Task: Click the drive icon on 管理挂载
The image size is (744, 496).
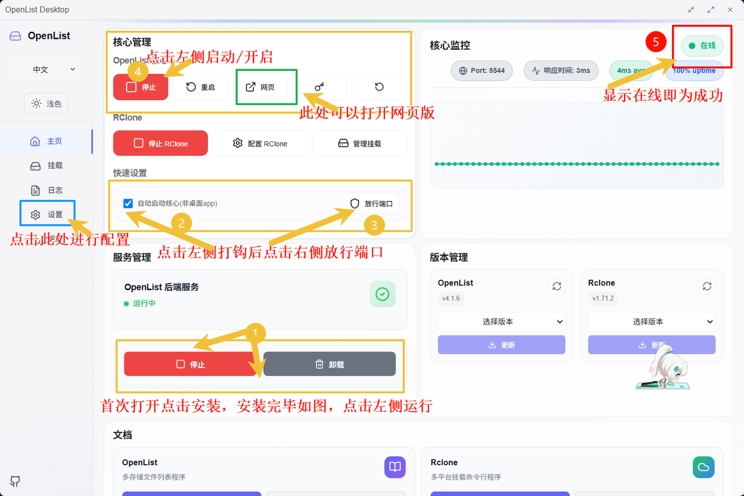Action: click(343, 143)
